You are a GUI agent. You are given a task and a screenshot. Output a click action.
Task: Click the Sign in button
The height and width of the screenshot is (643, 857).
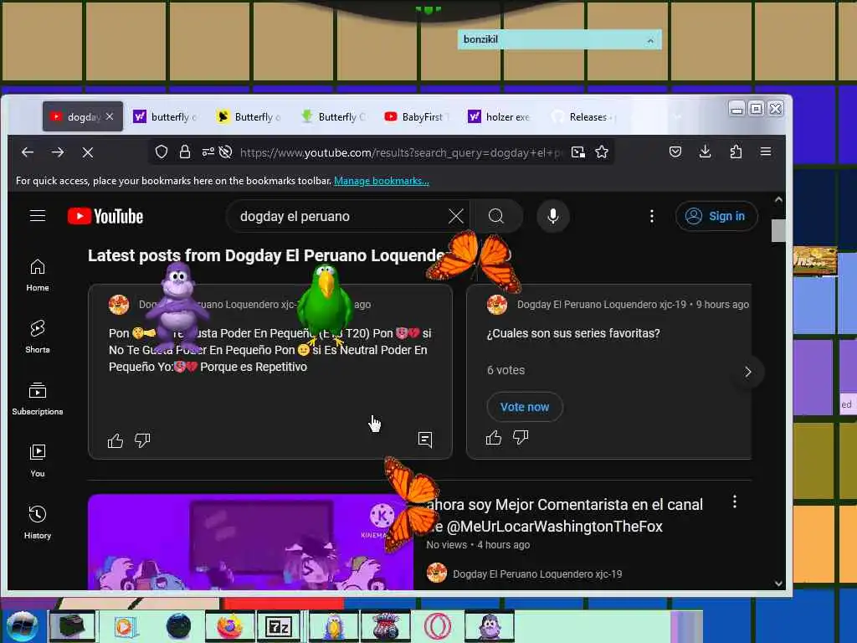coord(716,216)
